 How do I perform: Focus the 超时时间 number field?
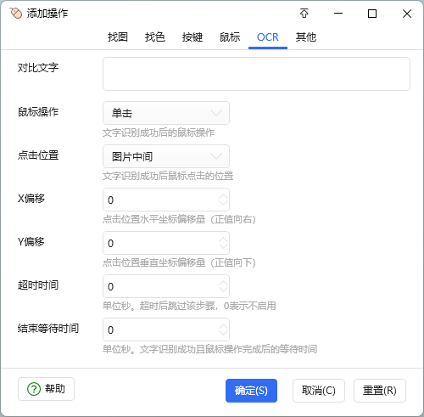pos(166,286)
